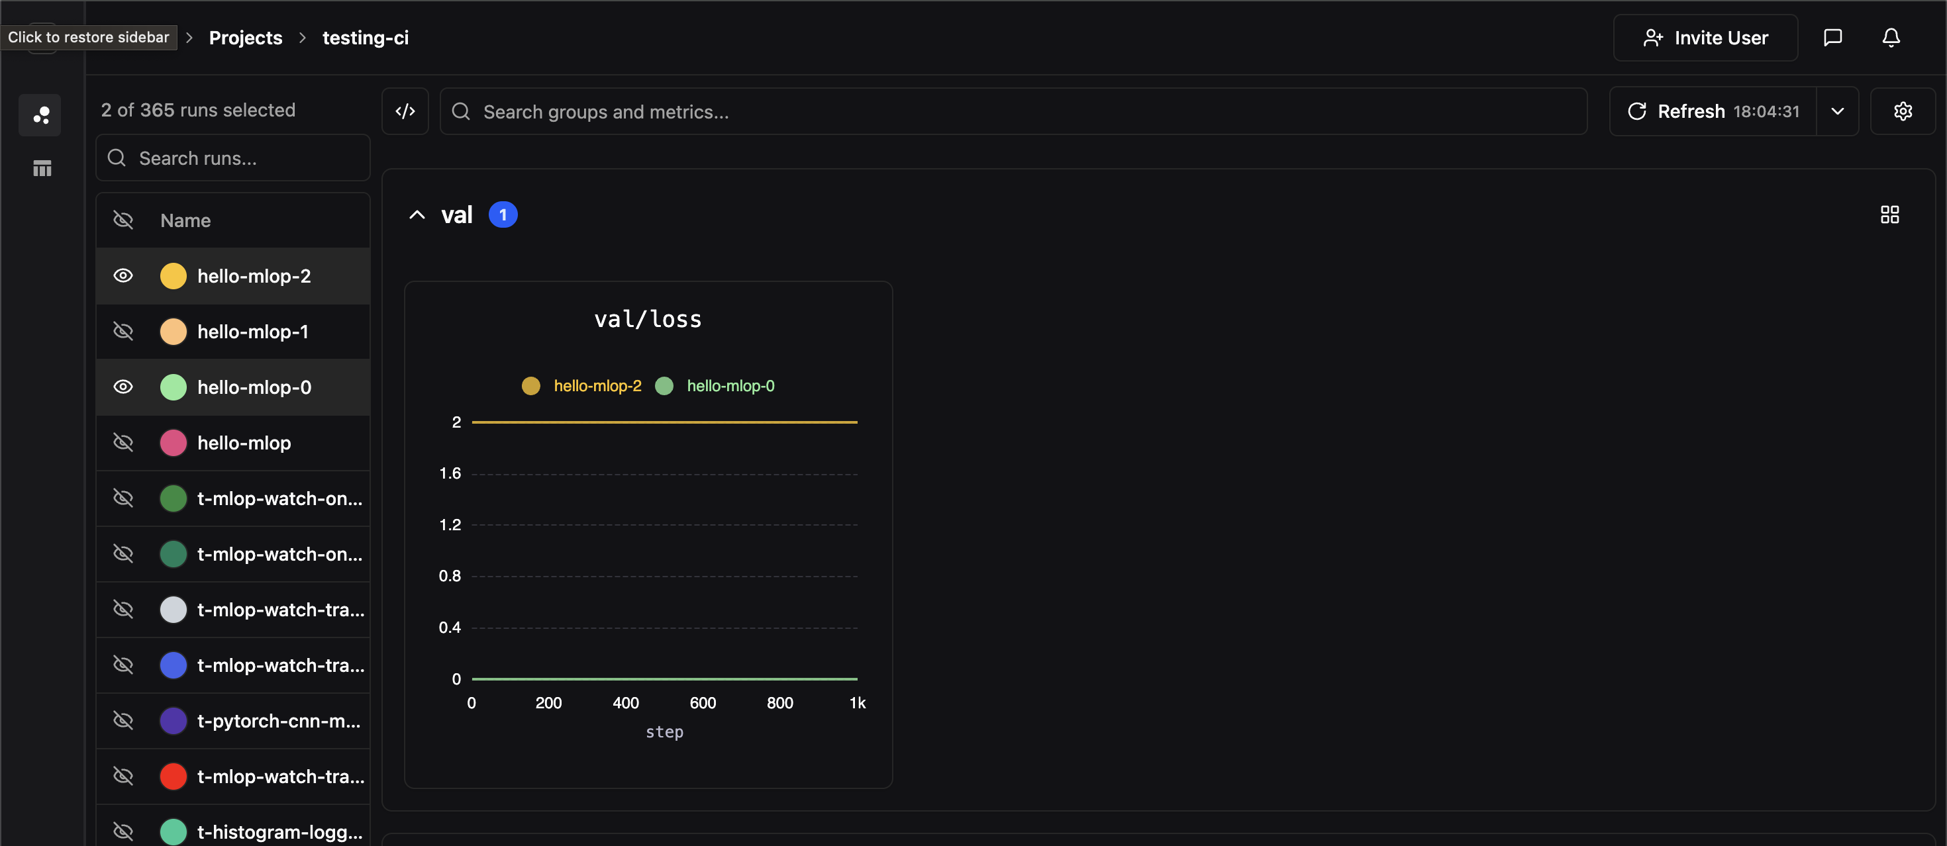Click the refresh icon to reload metrics
Screen dimensions: 1947x846
point(1637,111)
